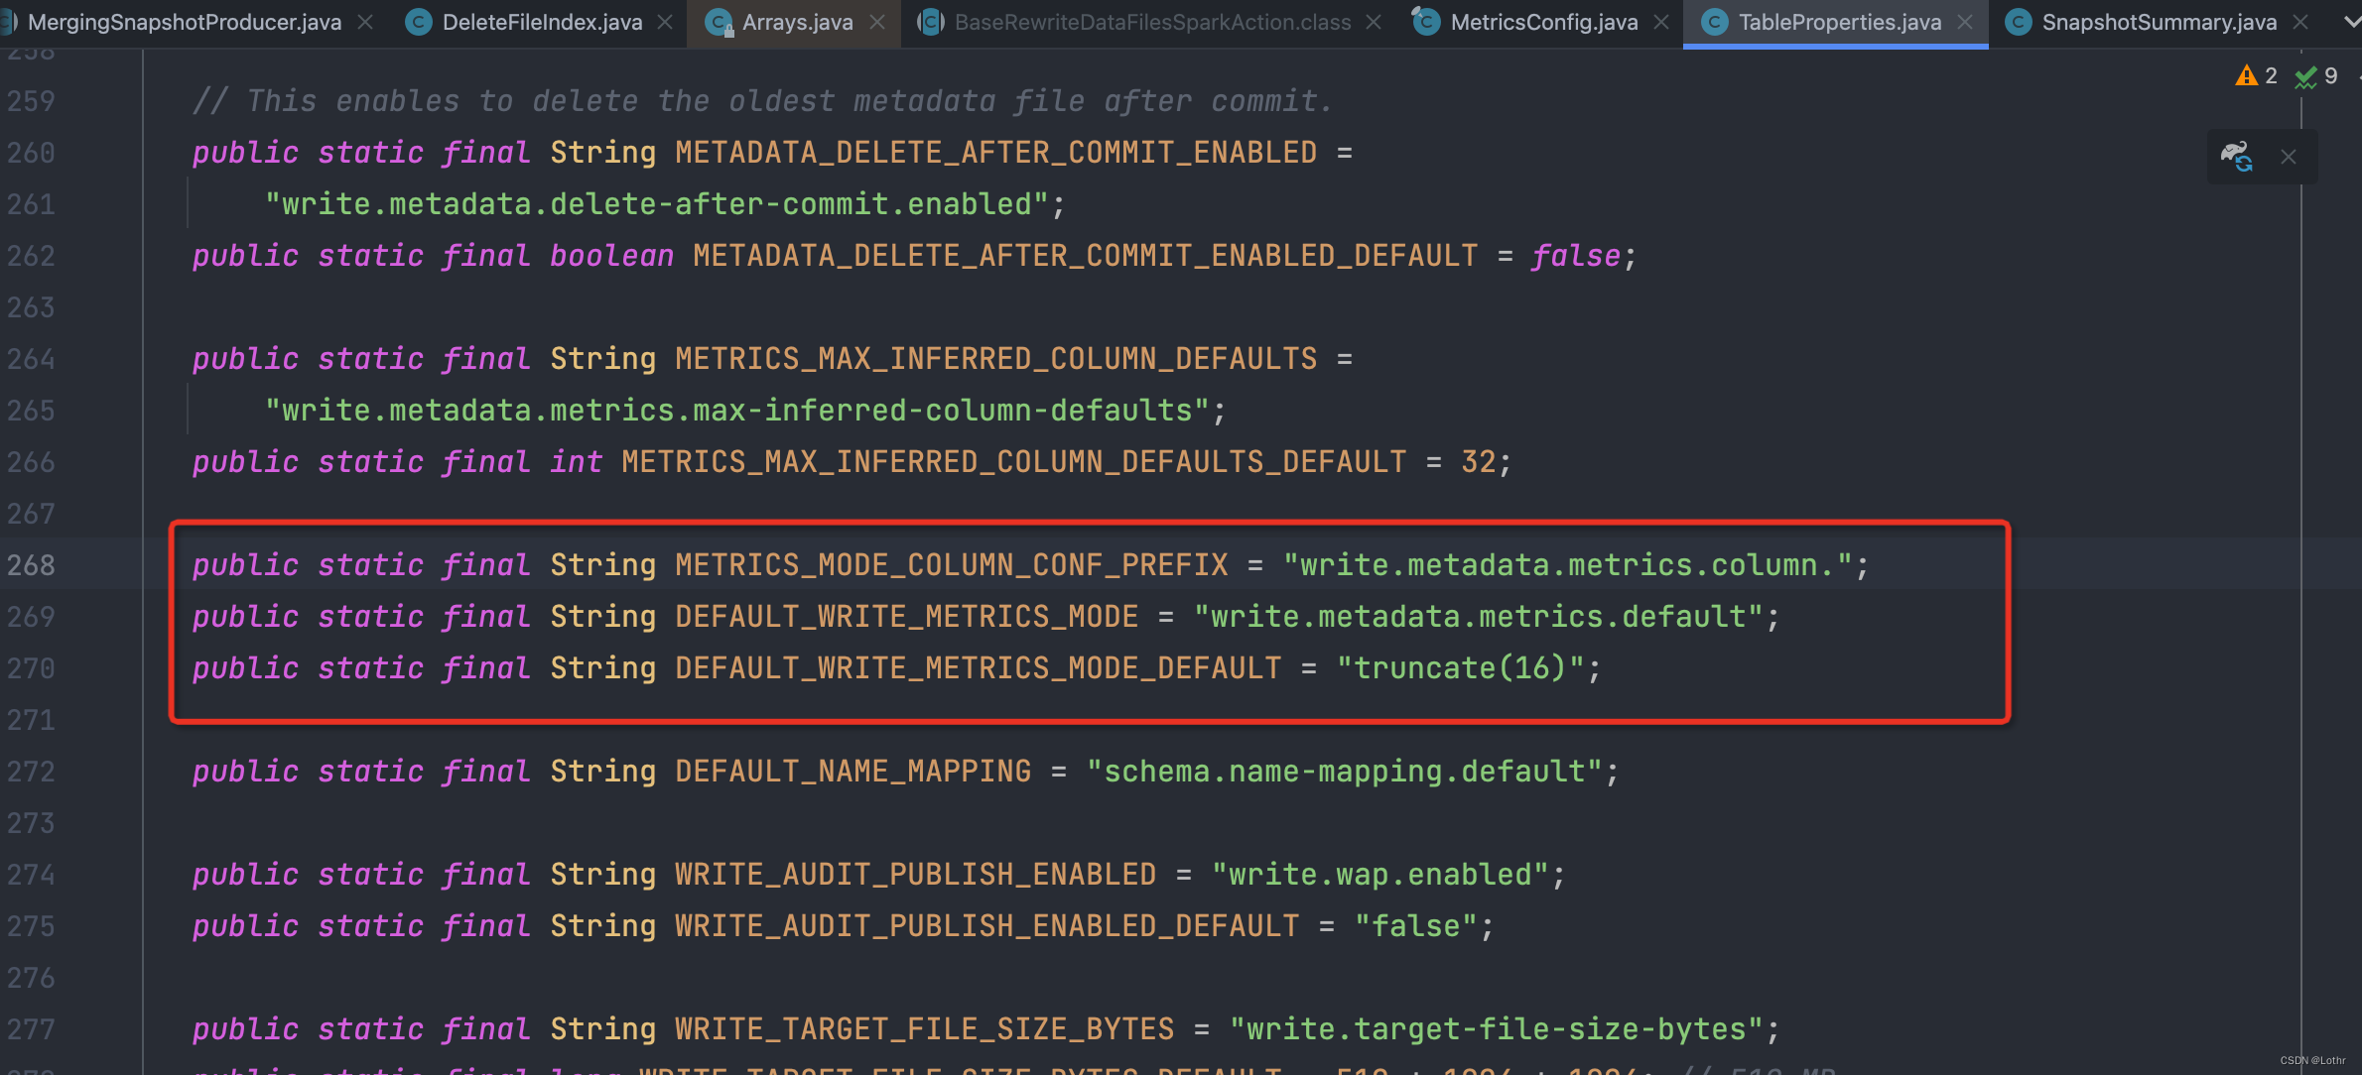The height and width of the screenshot is (1075, 2362).
Task: Click the truncate(16) string literal
Action: [x=1466, y=667]
